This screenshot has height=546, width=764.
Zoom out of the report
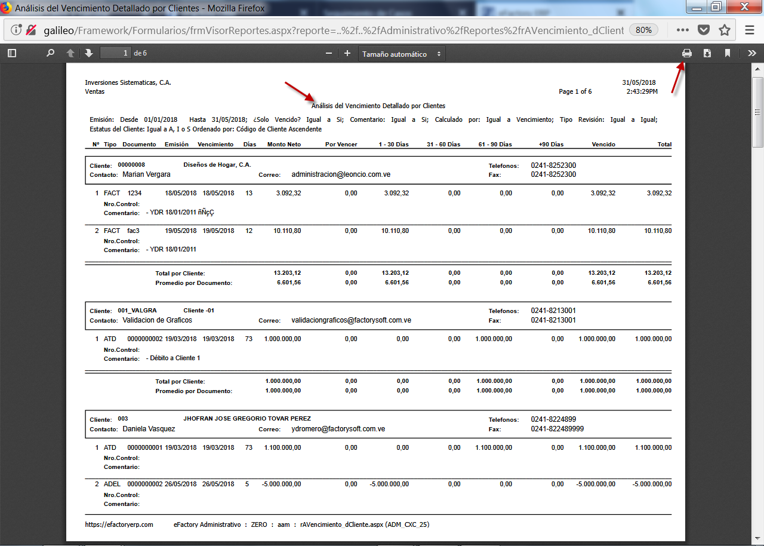click(329, 54)
